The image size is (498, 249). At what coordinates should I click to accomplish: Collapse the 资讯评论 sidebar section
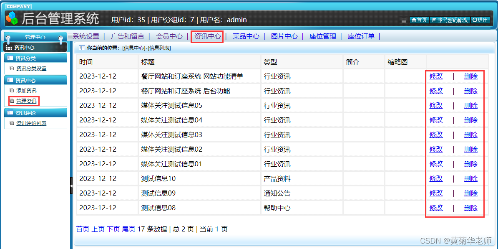[x=35, y=112]
